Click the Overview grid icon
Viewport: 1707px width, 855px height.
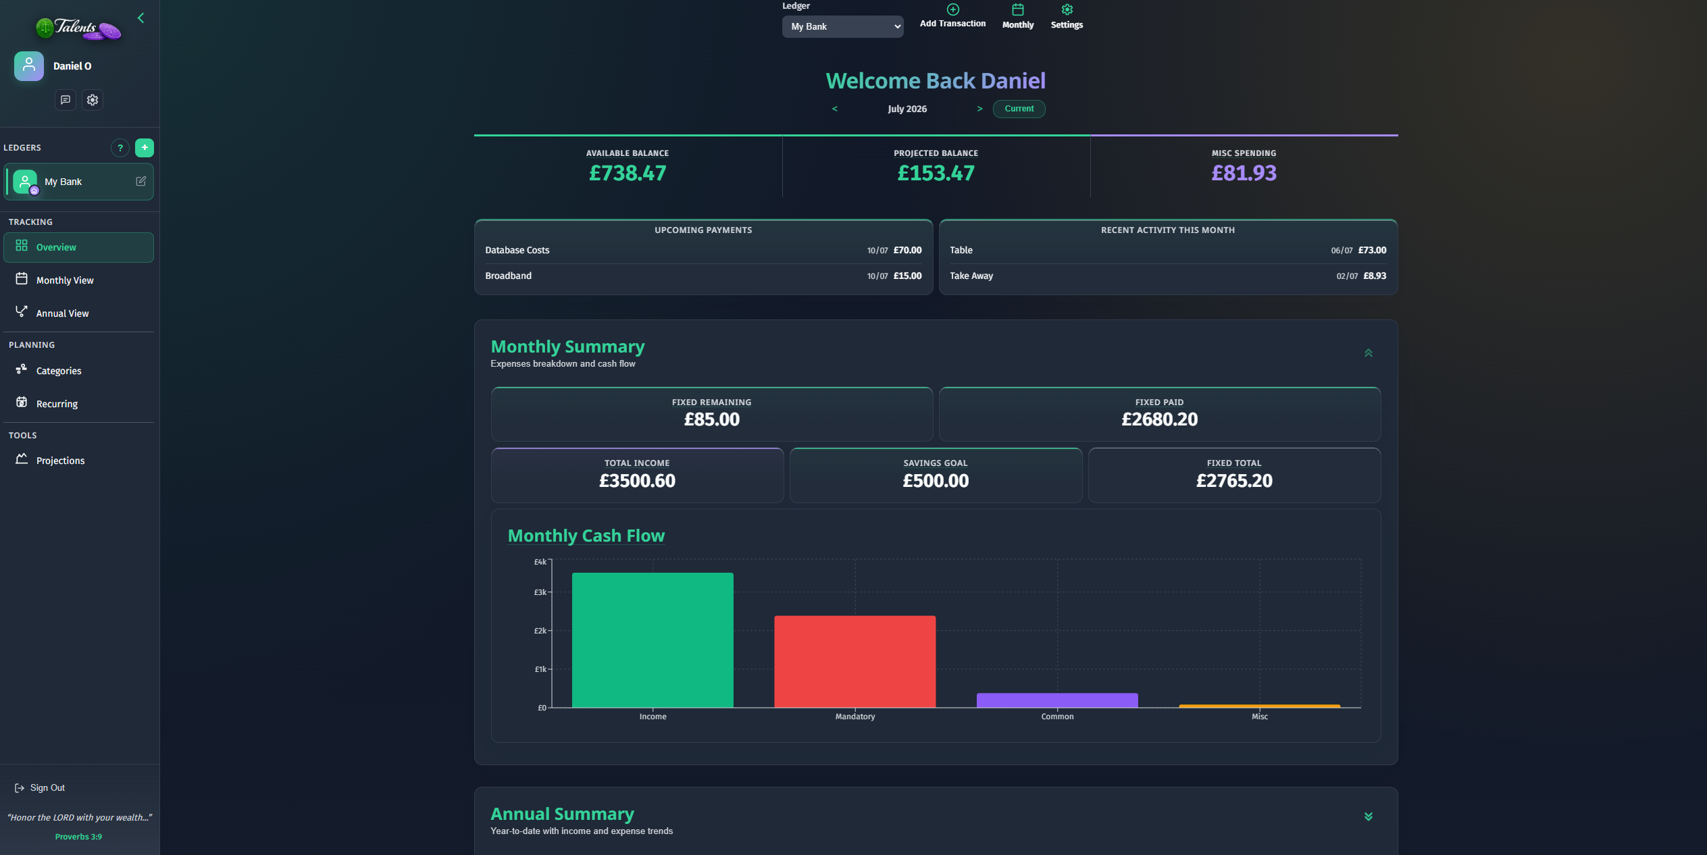tap(22, 246)
